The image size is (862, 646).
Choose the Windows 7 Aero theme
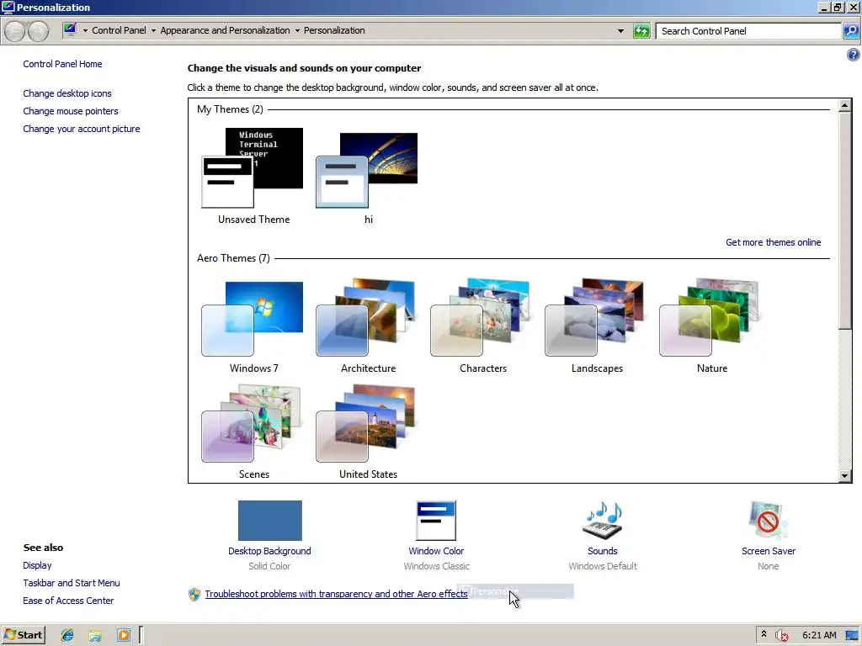(x=253, y=319)
